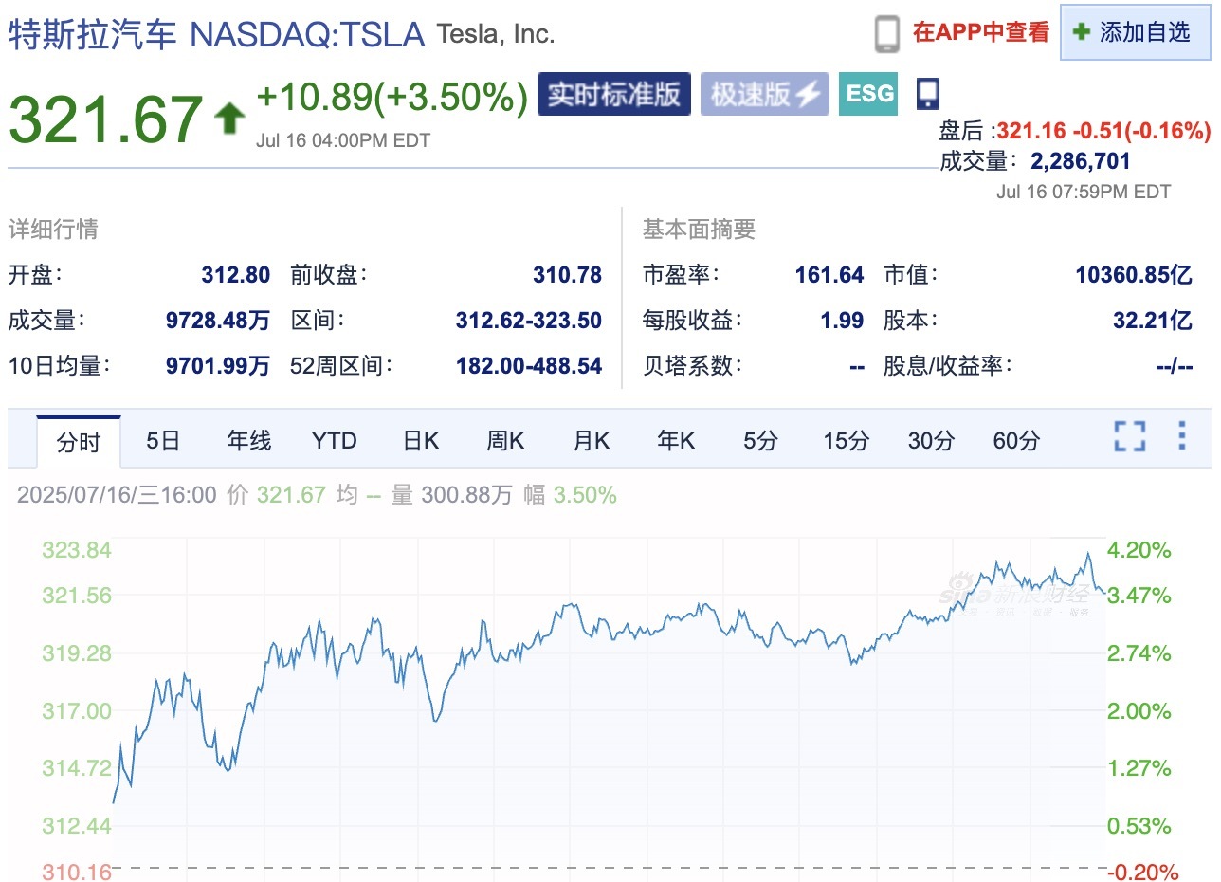Click the after-hours volume 2,286,701

(x=1081, y=161)
